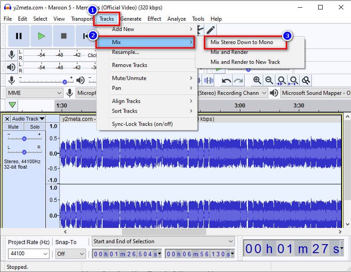
Task: Mute the audio track
Action: (13, 127)
